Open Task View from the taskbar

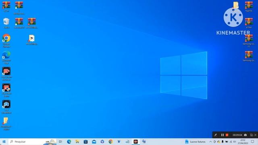60,141
